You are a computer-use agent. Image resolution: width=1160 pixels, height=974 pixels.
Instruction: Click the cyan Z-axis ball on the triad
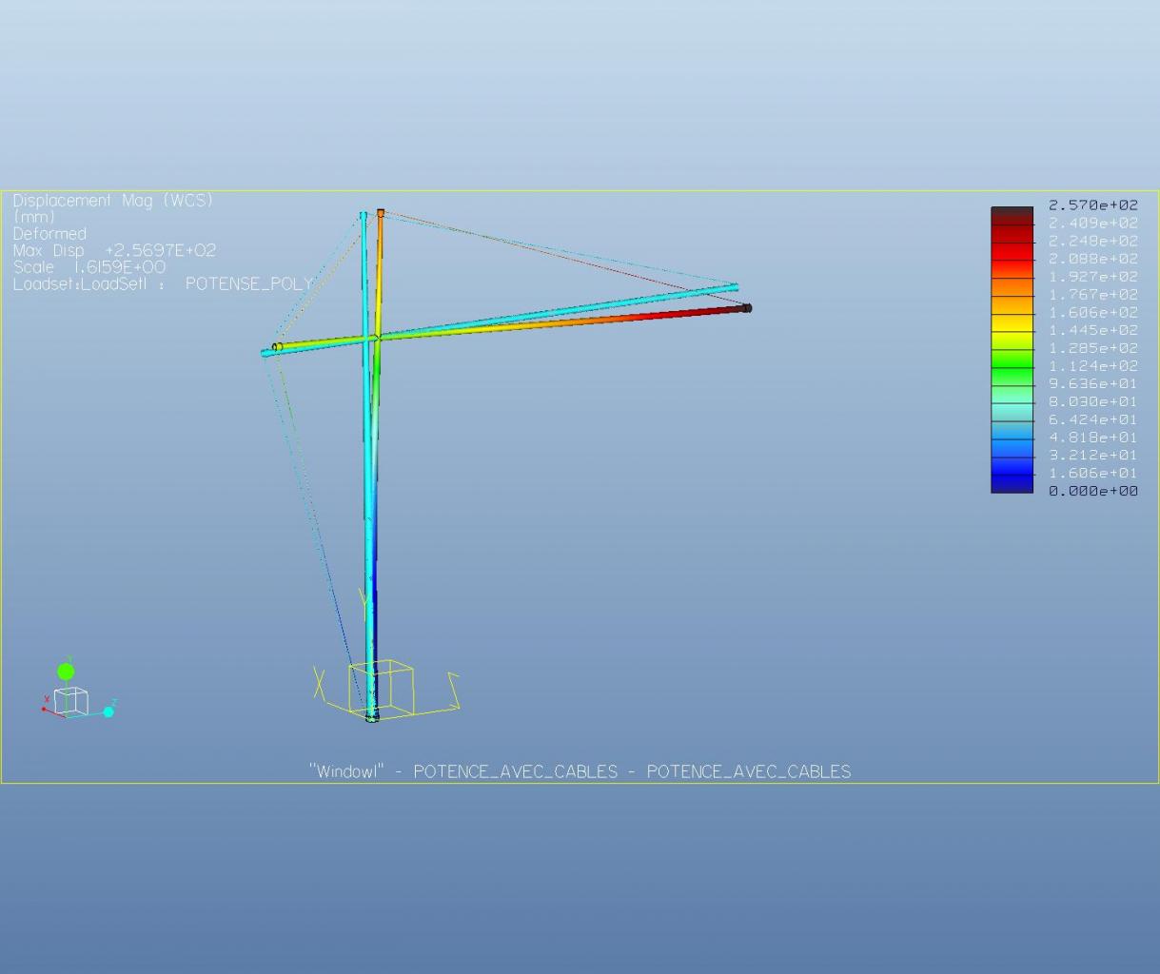click(108, 711)
